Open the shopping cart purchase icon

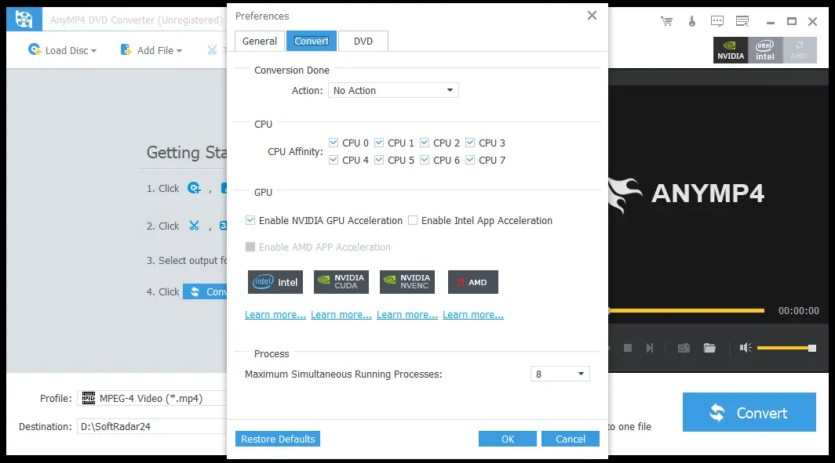click(x=666, y=21)
